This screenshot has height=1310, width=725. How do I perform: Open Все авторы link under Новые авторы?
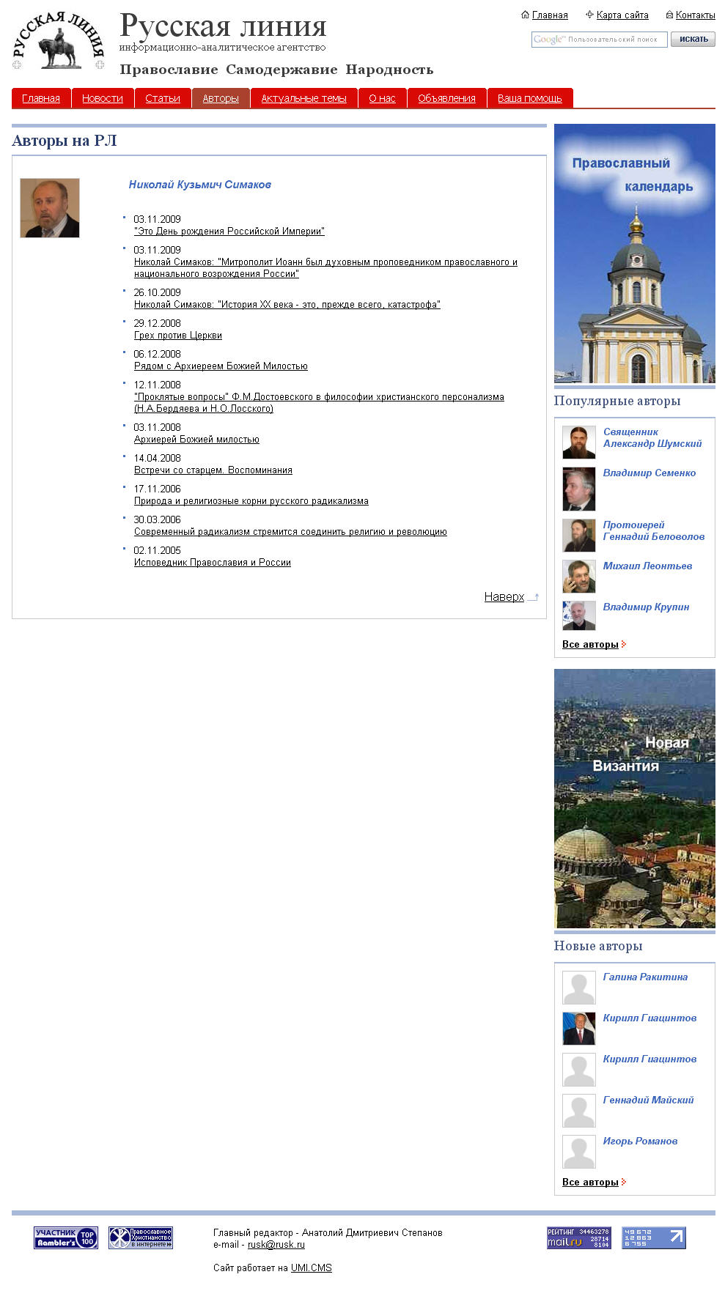pyautogui.click(x=590, y=1183)
